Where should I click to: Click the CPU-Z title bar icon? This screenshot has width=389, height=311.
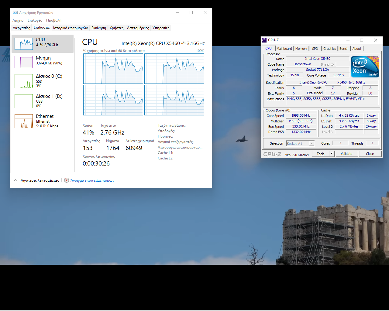(264, 40)
